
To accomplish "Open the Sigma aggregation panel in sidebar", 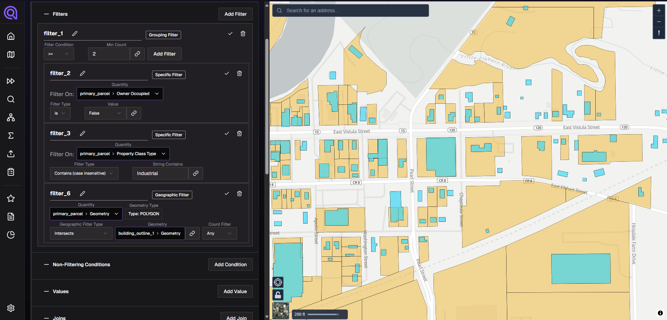I will pos(11,136).
